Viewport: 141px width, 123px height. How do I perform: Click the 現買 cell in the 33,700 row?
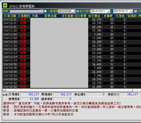pos(24,31)
